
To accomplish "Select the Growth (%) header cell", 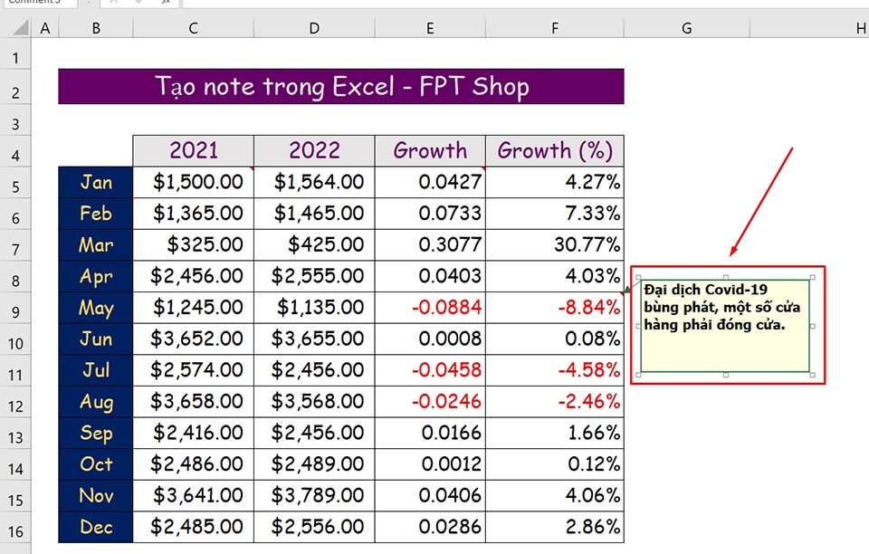I will click(554, 150).
